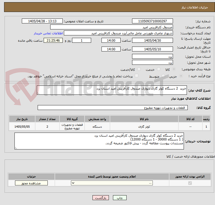Click the تعداد / مقدار column header
Viewport: 215px width, 205px height.
point(47,119)
